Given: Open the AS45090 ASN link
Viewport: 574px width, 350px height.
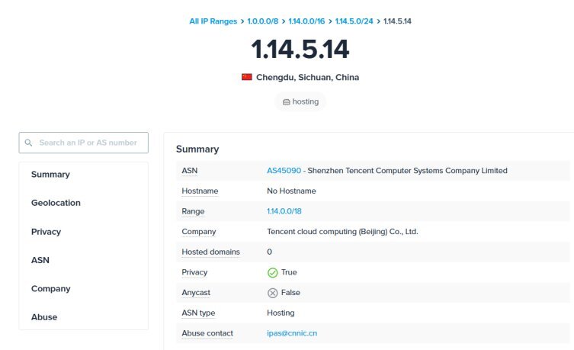Looking at the screenshot, I should [x=284, y=171].
